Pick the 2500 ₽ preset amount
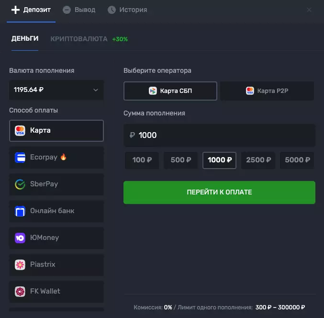Viewport: 324px width, 318px height. 258,160
